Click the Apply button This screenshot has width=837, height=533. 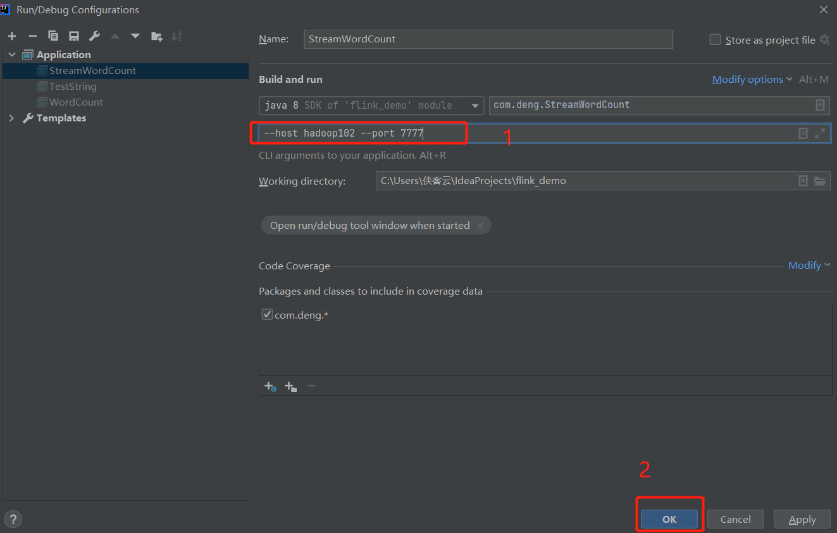[802, 519]
